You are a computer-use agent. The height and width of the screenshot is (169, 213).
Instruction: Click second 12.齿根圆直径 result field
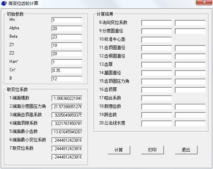pos(190,57)
